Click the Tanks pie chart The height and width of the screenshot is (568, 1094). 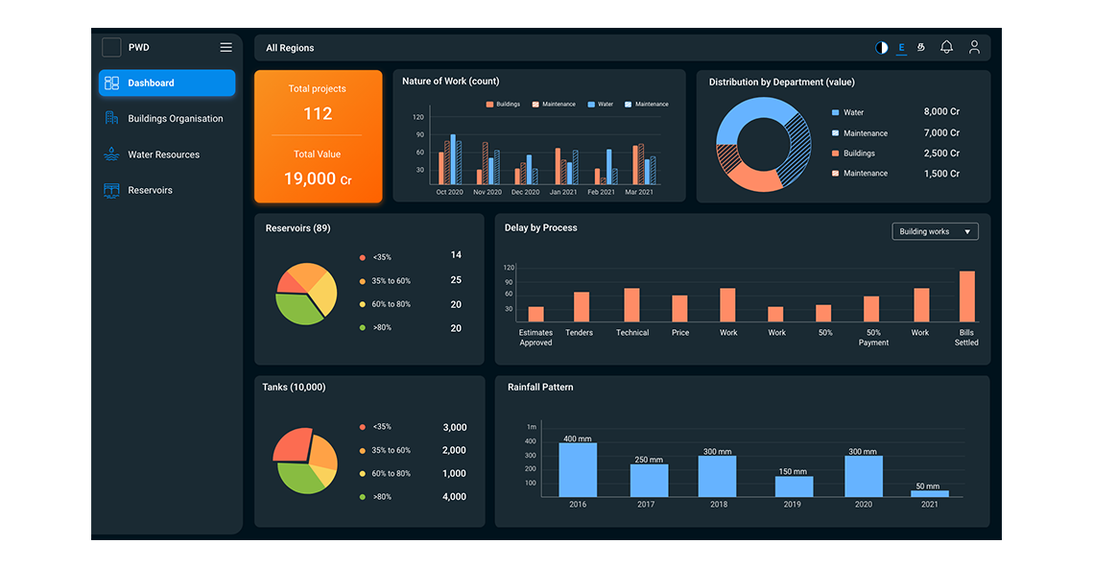[x=305, y=461]
